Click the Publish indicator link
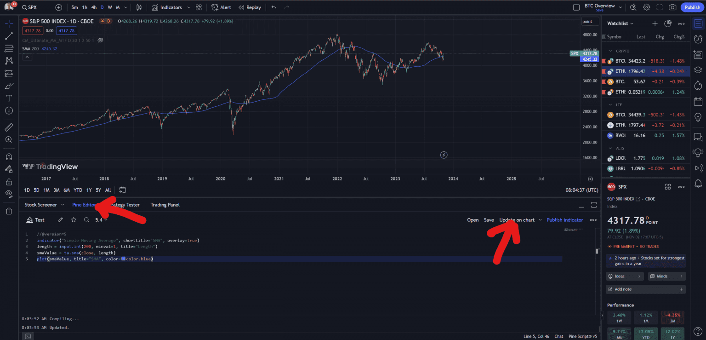Screen dimensions: 706x340 (x=565, y=220)
